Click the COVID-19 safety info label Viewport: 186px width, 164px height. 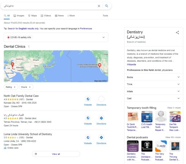(21, 37)
